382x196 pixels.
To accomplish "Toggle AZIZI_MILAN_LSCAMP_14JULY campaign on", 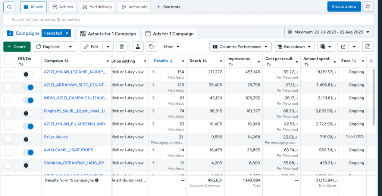I will pos(28,74).
